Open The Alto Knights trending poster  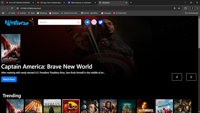pos(146,106)
